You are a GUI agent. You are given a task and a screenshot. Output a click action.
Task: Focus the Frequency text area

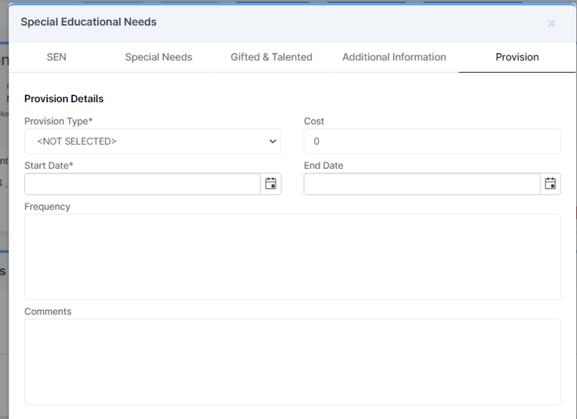click(x=292, y=257)
